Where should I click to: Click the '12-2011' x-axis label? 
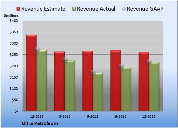[37, 116]
